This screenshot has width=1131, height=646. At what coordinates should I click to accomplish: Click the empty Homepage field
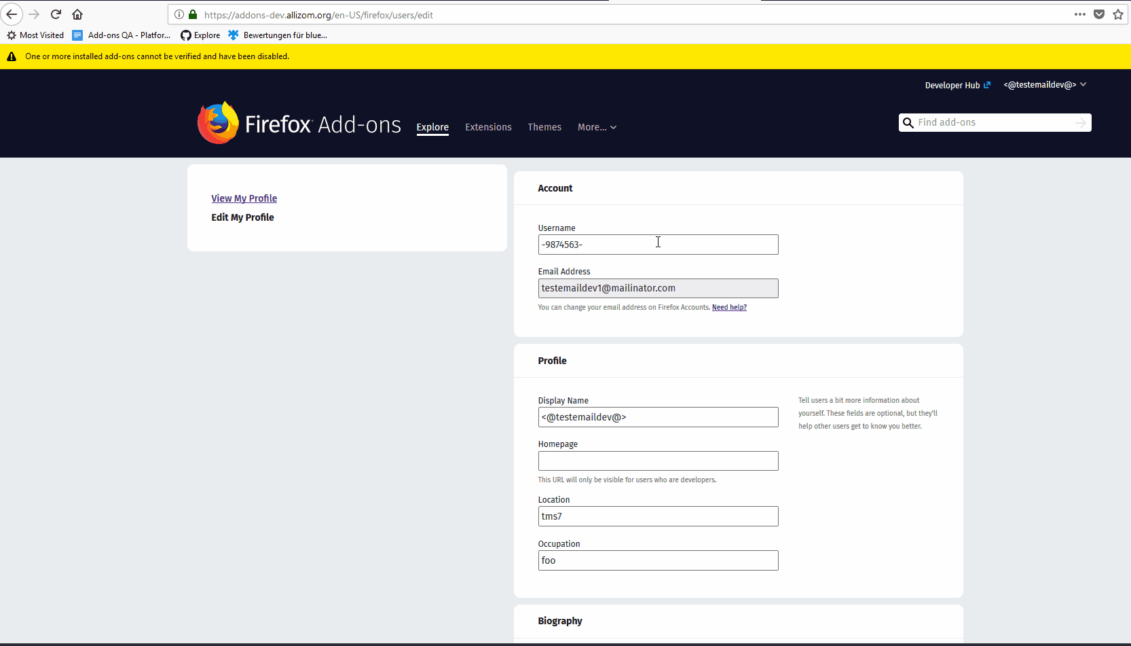658,461
